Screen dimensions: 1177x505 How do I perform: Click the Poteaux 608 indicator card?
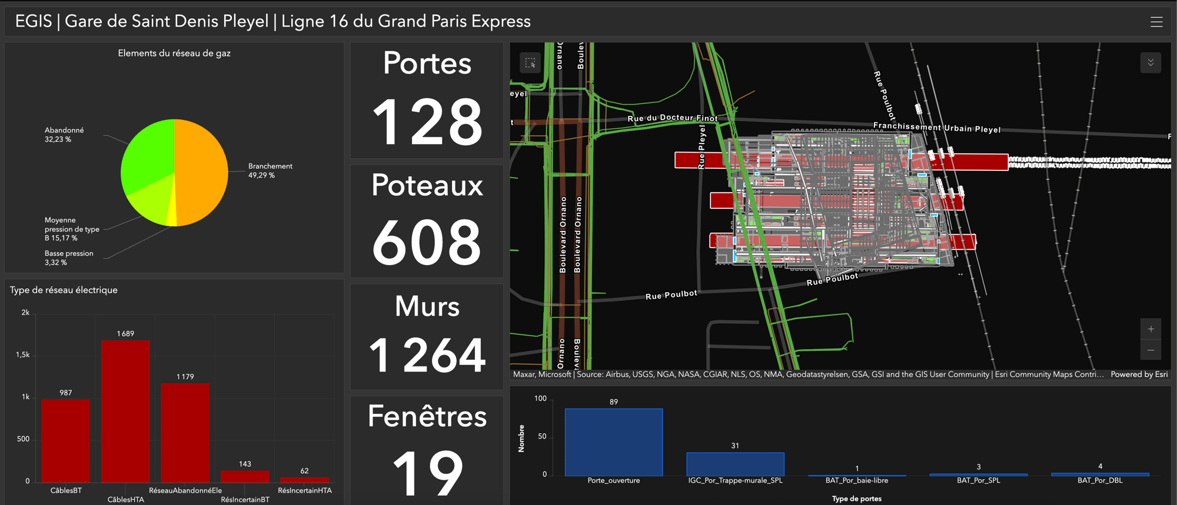tap(427, 222)
